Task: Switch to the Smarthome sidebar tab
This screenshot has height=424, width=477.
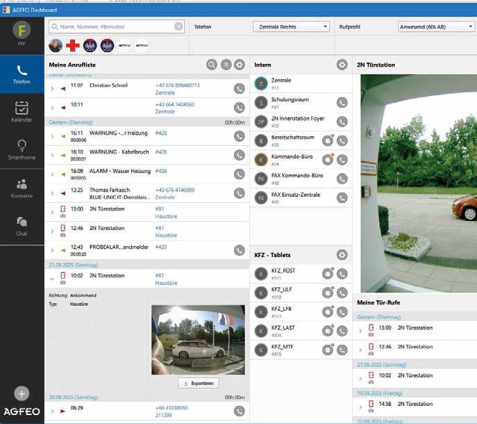Action: click(22, 149)
